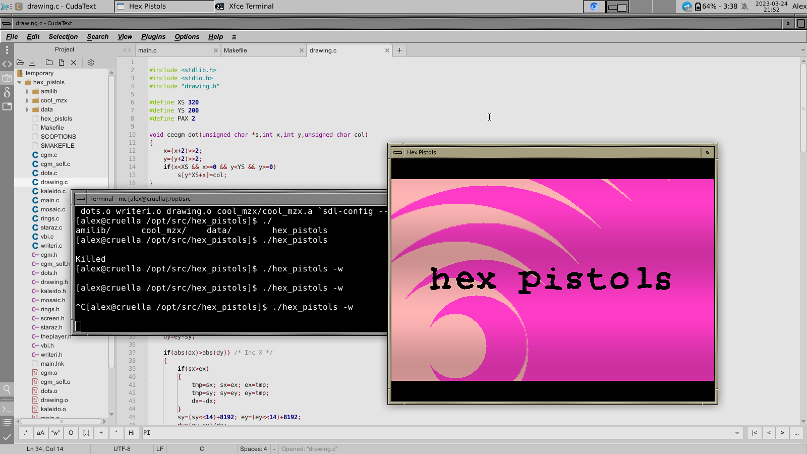Toggle the asterisk search option button
This screenshot has width=807, height=454.
[117, 433]
